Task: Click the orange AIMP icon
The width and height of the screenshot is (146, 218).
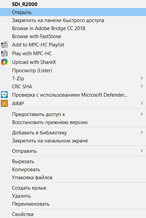Action: coord(4,103)
